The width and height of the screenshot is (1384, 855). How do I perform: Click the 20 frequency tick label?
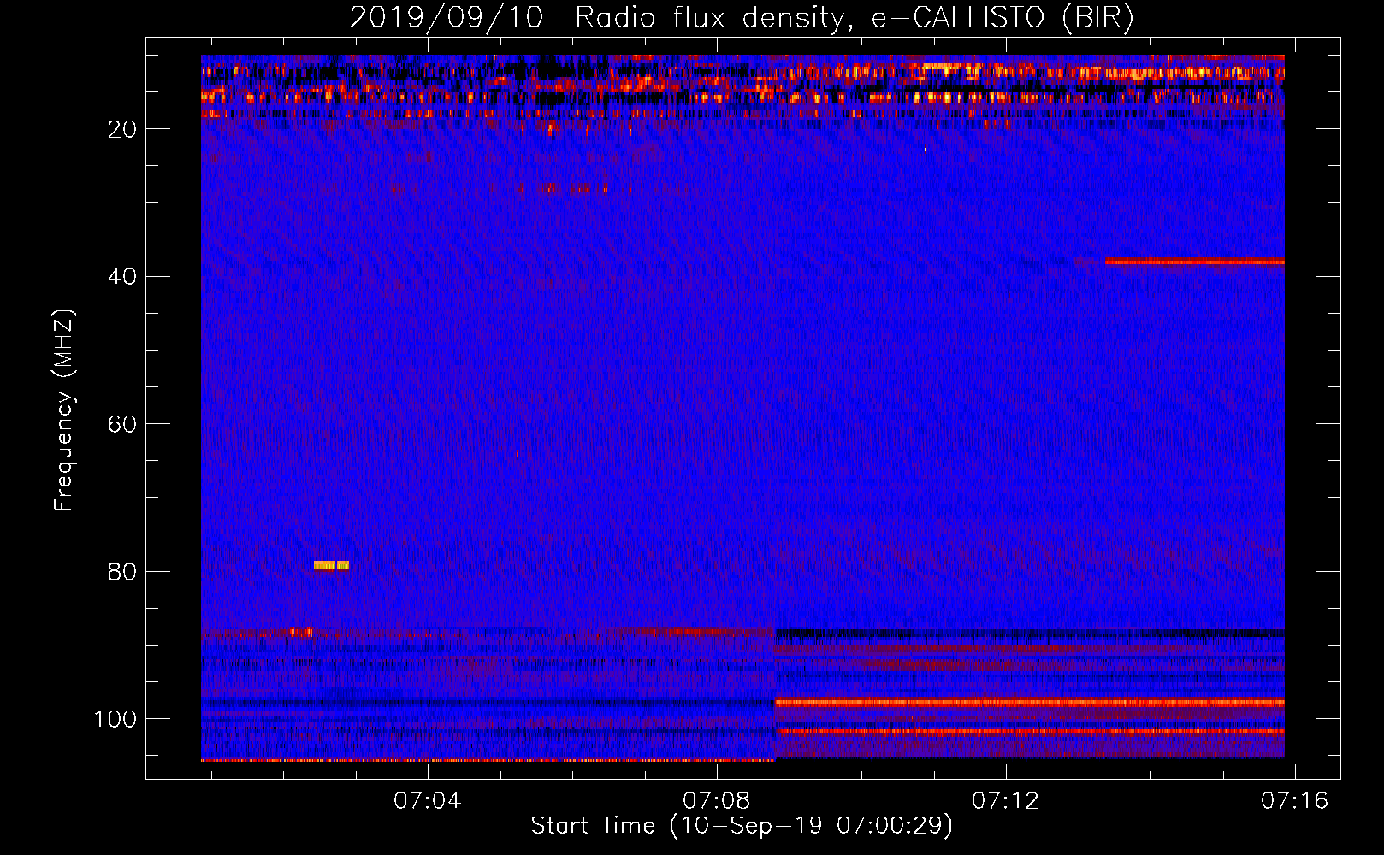click(x=123, y=129)
